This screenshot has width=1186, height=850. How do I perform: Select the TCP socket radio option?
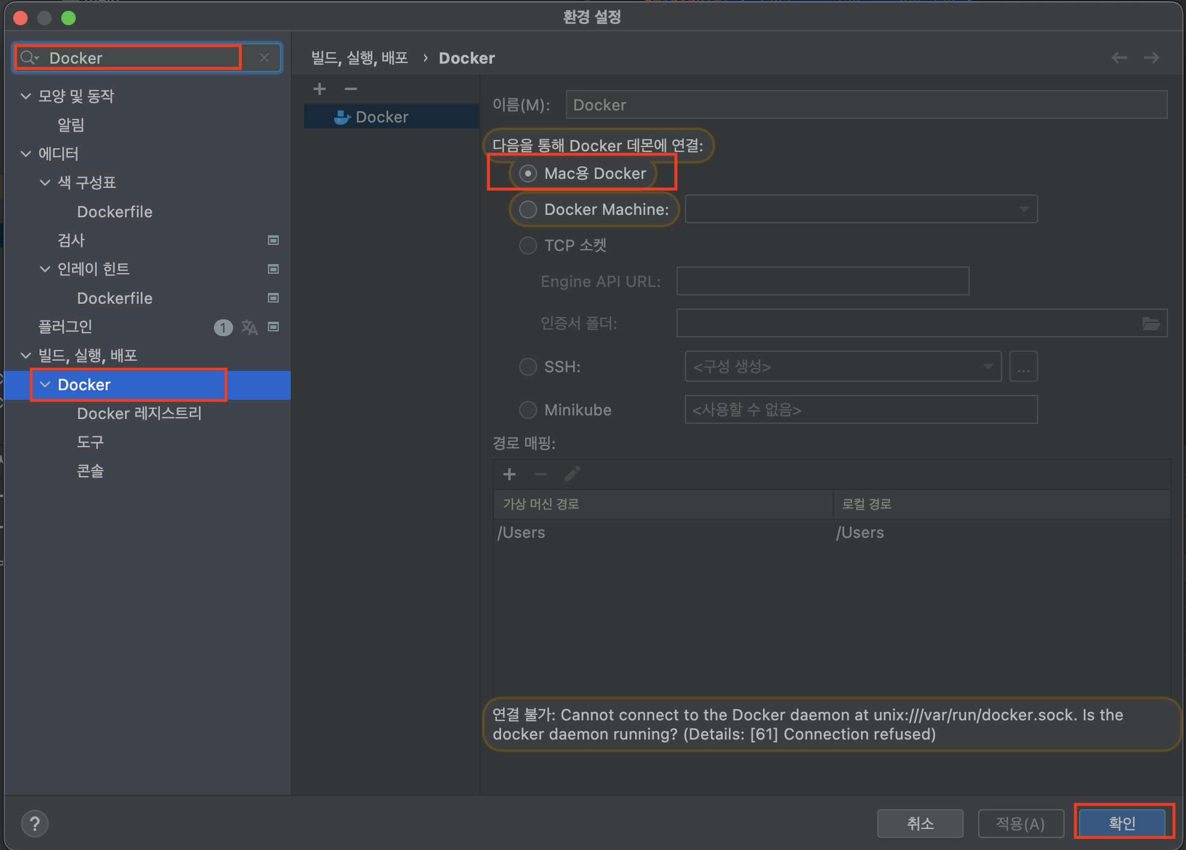[x=528, y=246]
